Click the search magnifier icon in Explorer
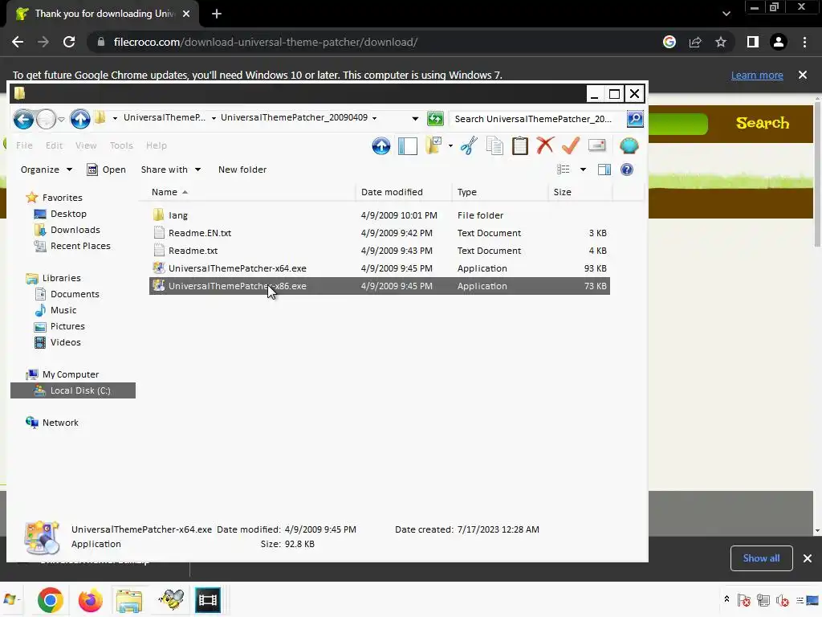 click(635, 119)
